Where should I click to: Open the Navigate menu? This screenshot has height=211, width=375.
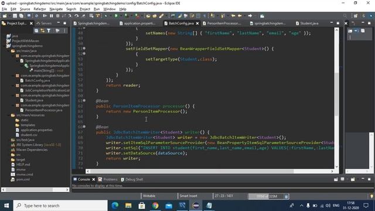pos(56,9)
